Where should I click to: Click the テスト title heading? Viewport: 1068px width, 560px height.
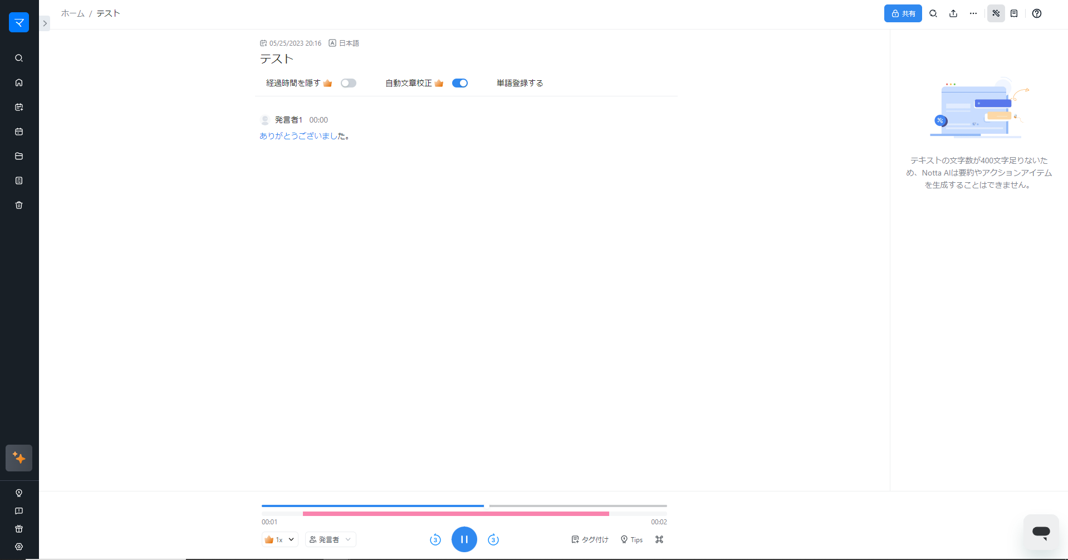[276, 59]
